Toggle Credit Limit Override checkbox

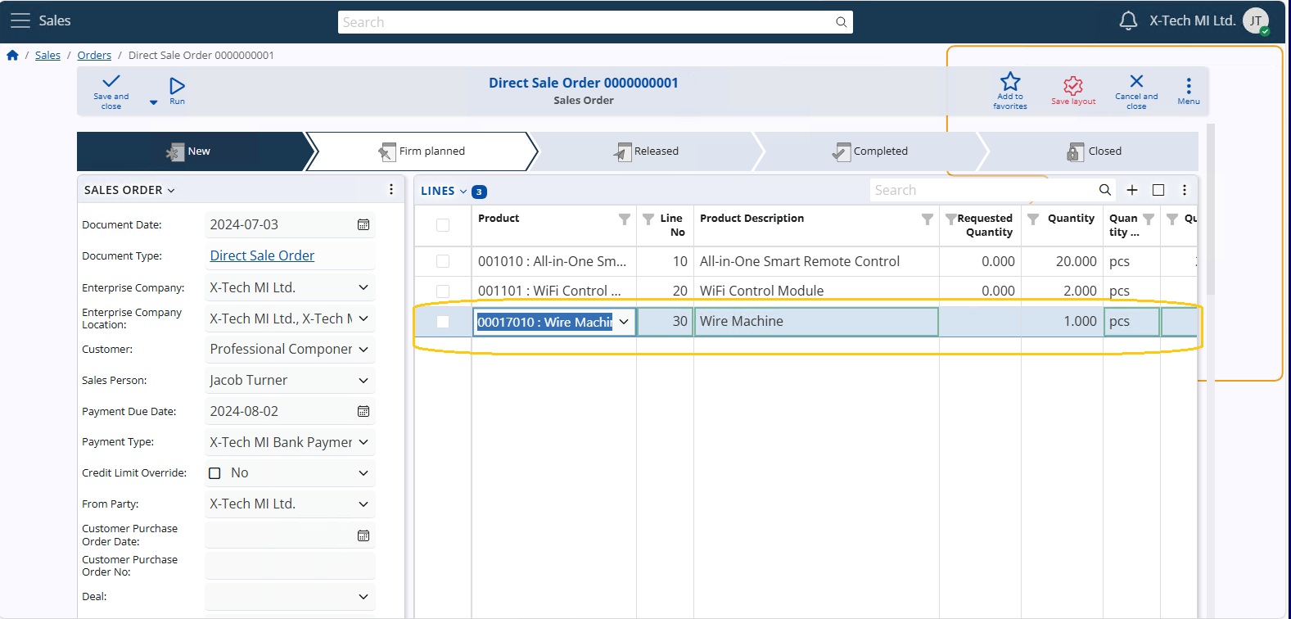click(215, 473)
